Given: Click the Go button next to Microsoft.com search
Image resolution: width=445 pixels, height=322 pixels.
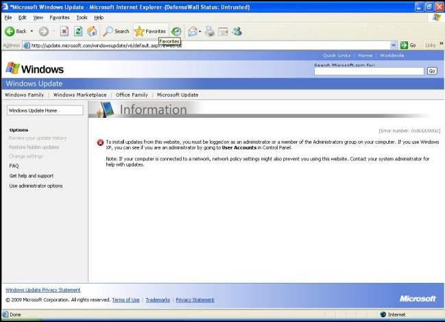Looking at the screenshot, I should [432, 71].
